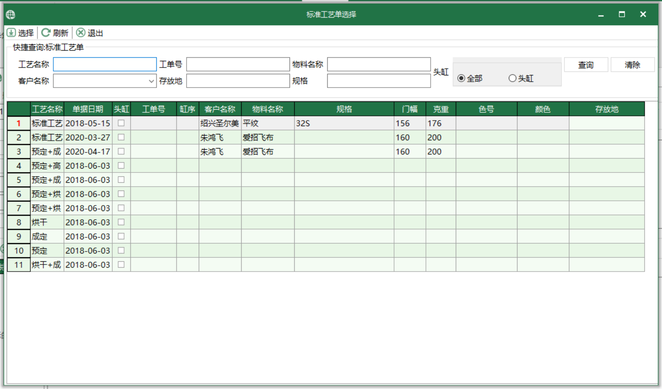This screenshot has height=389, width=662.
Task: Select row number 10 header
Action: pos(19,251)
